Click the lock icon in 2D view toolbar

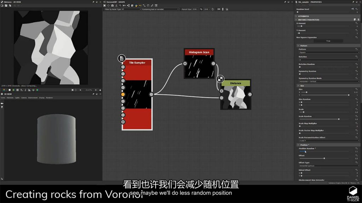[x=100, y=90]
